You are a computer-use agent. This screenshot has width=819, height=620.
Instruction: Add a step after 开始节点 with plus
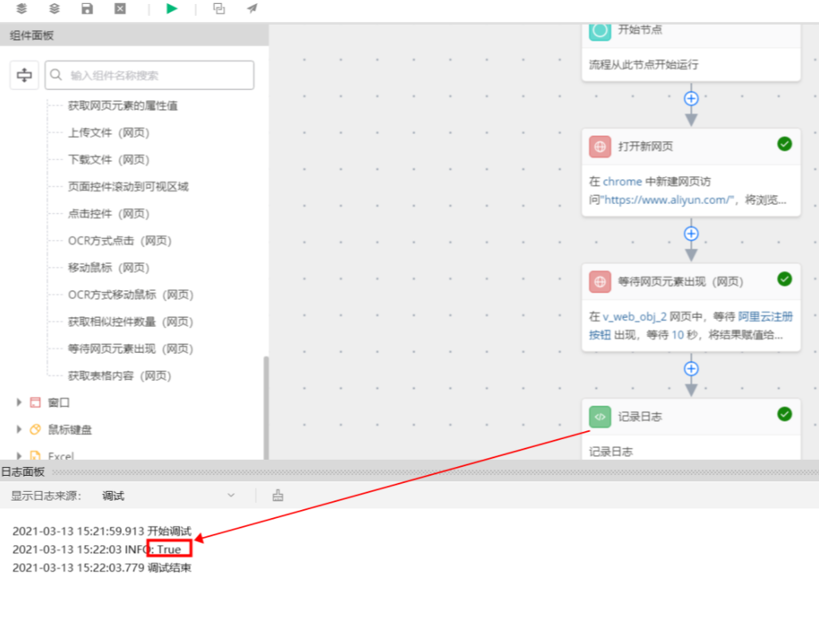click(691, 98)
